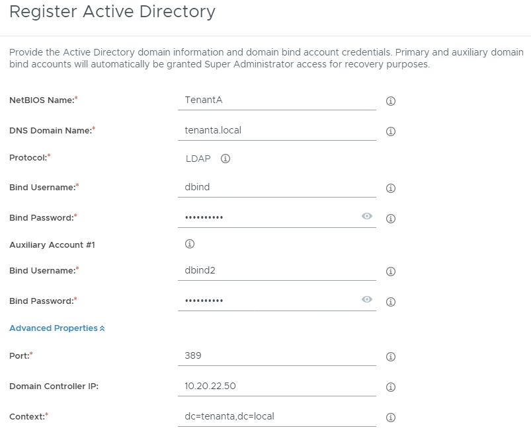Open info icon beside the dbind2 username field
The height and width of the screenshot is (440, 531).
390,272
